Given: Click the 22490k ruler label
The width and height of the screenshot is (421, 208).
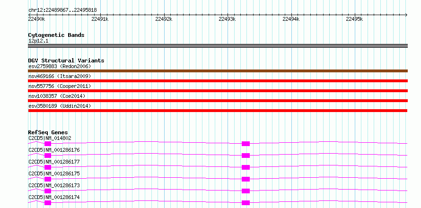Looking at the screenshot, I should click(36, 19).
